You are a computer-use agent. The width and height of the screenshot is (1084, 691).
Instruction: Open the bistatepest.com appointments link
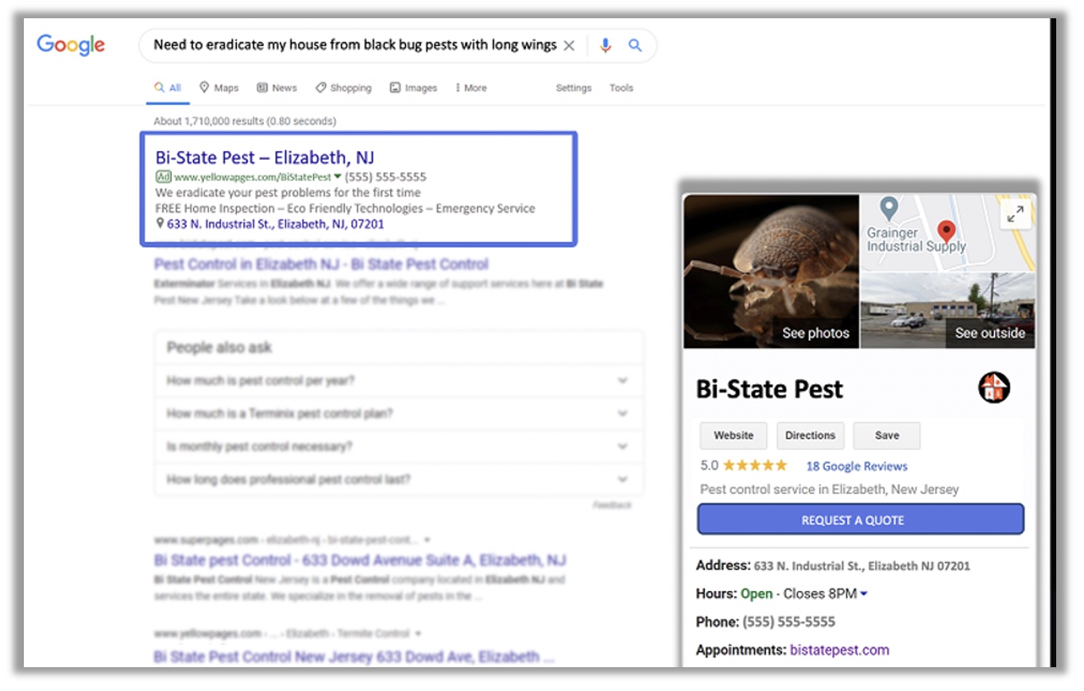[x=839, y=650]
